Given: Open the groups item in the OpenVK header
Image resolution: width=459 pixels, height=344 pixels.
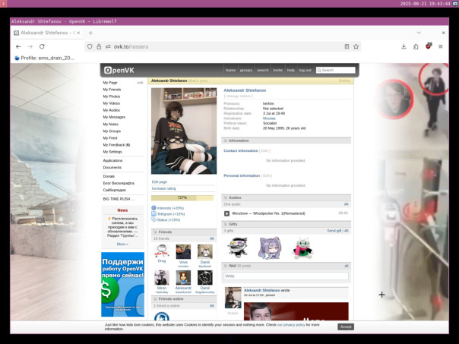Looking at the screenshot, I should tap(246, 70).
